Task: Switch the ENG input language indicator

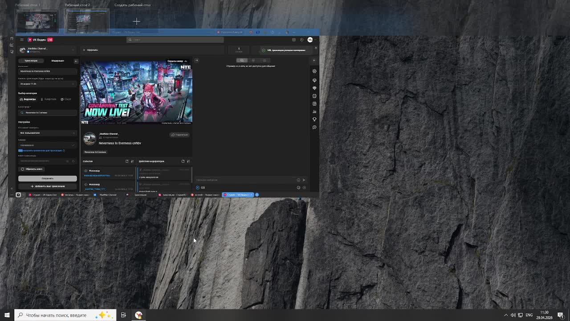Action: (529, 315)
